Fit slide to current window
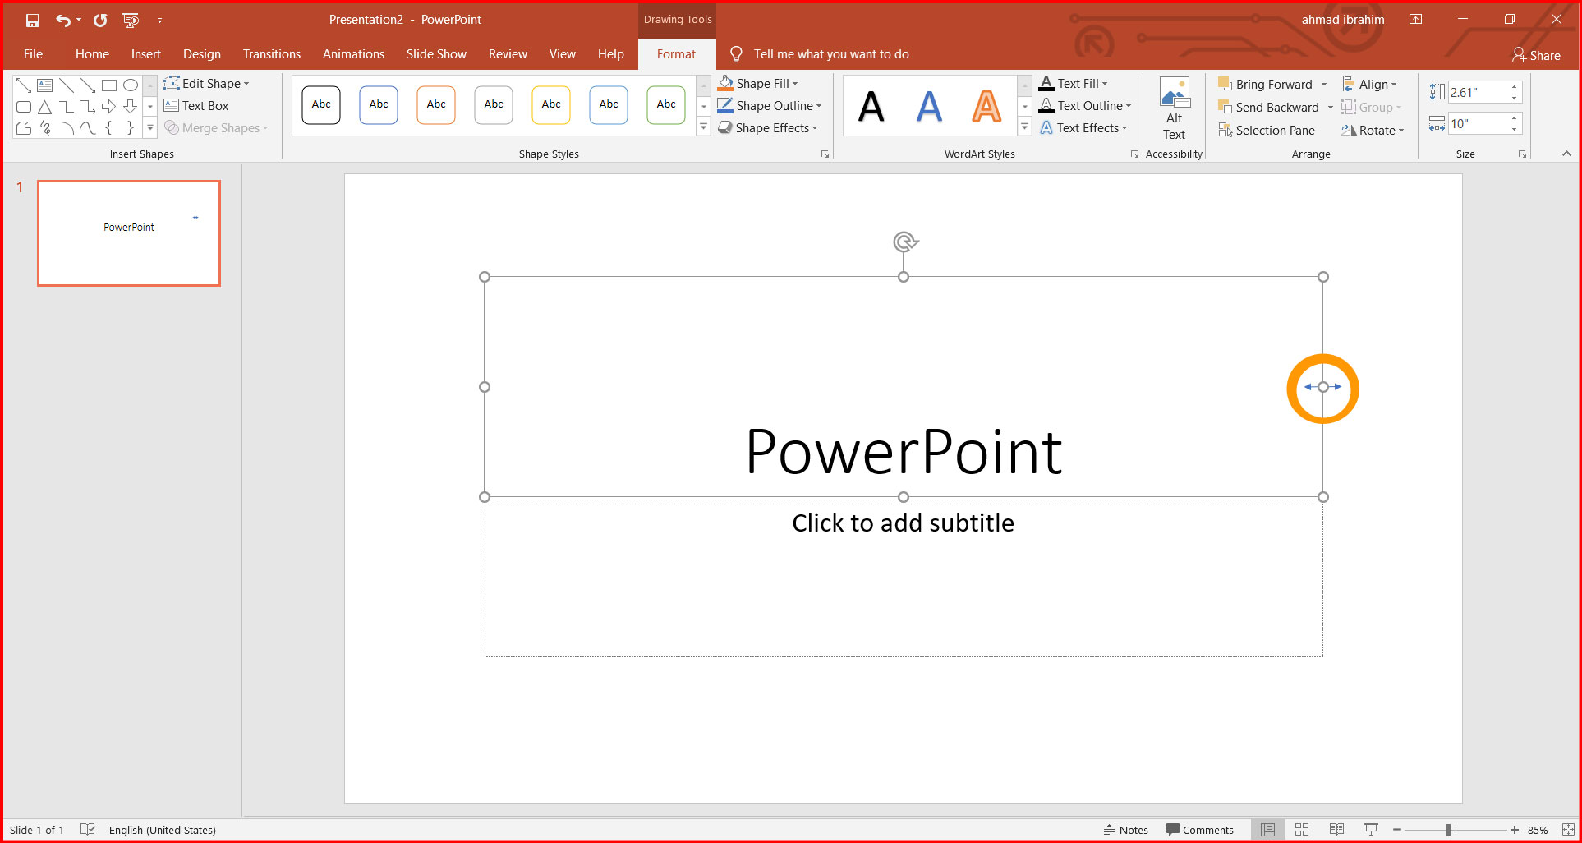1582x843 pixels. [x=1568, y=830]
